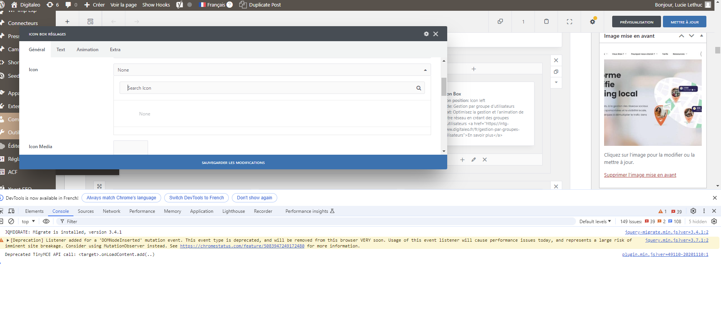Switch to the Animation tab
The image size is (721, 314).
[x=87, y=50]
